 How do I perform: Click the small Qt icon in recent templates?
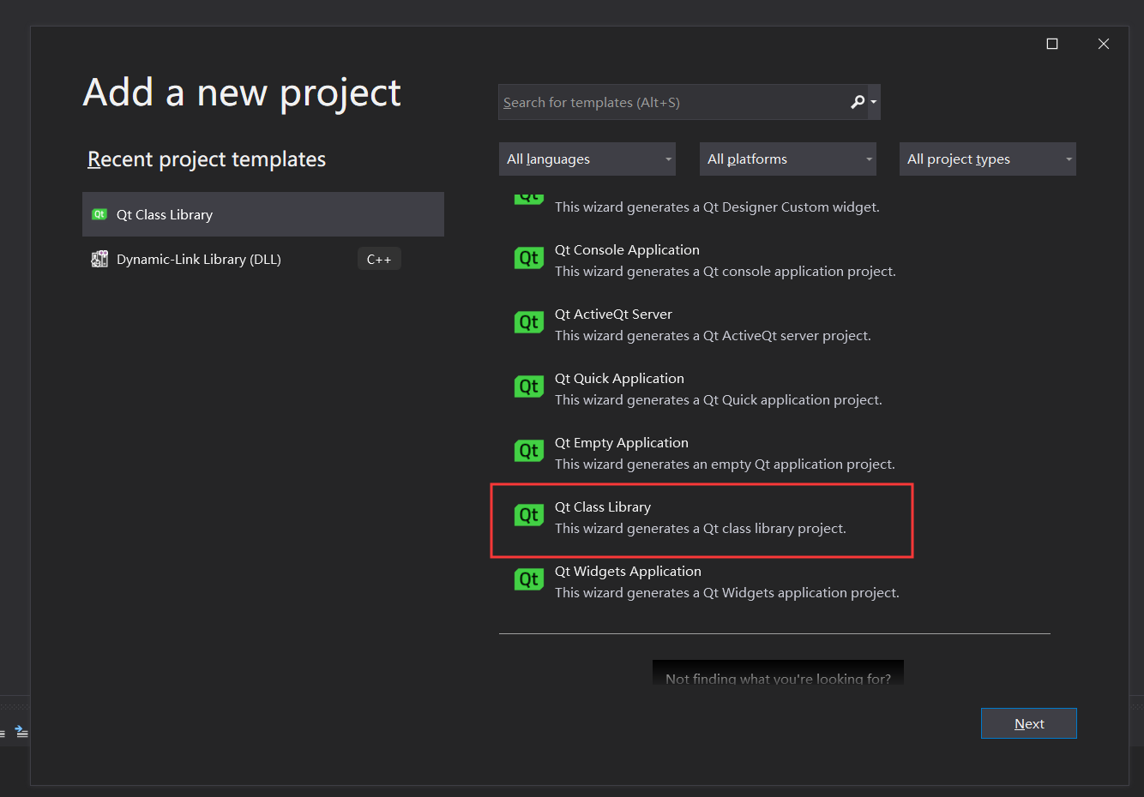pos(99,214)
